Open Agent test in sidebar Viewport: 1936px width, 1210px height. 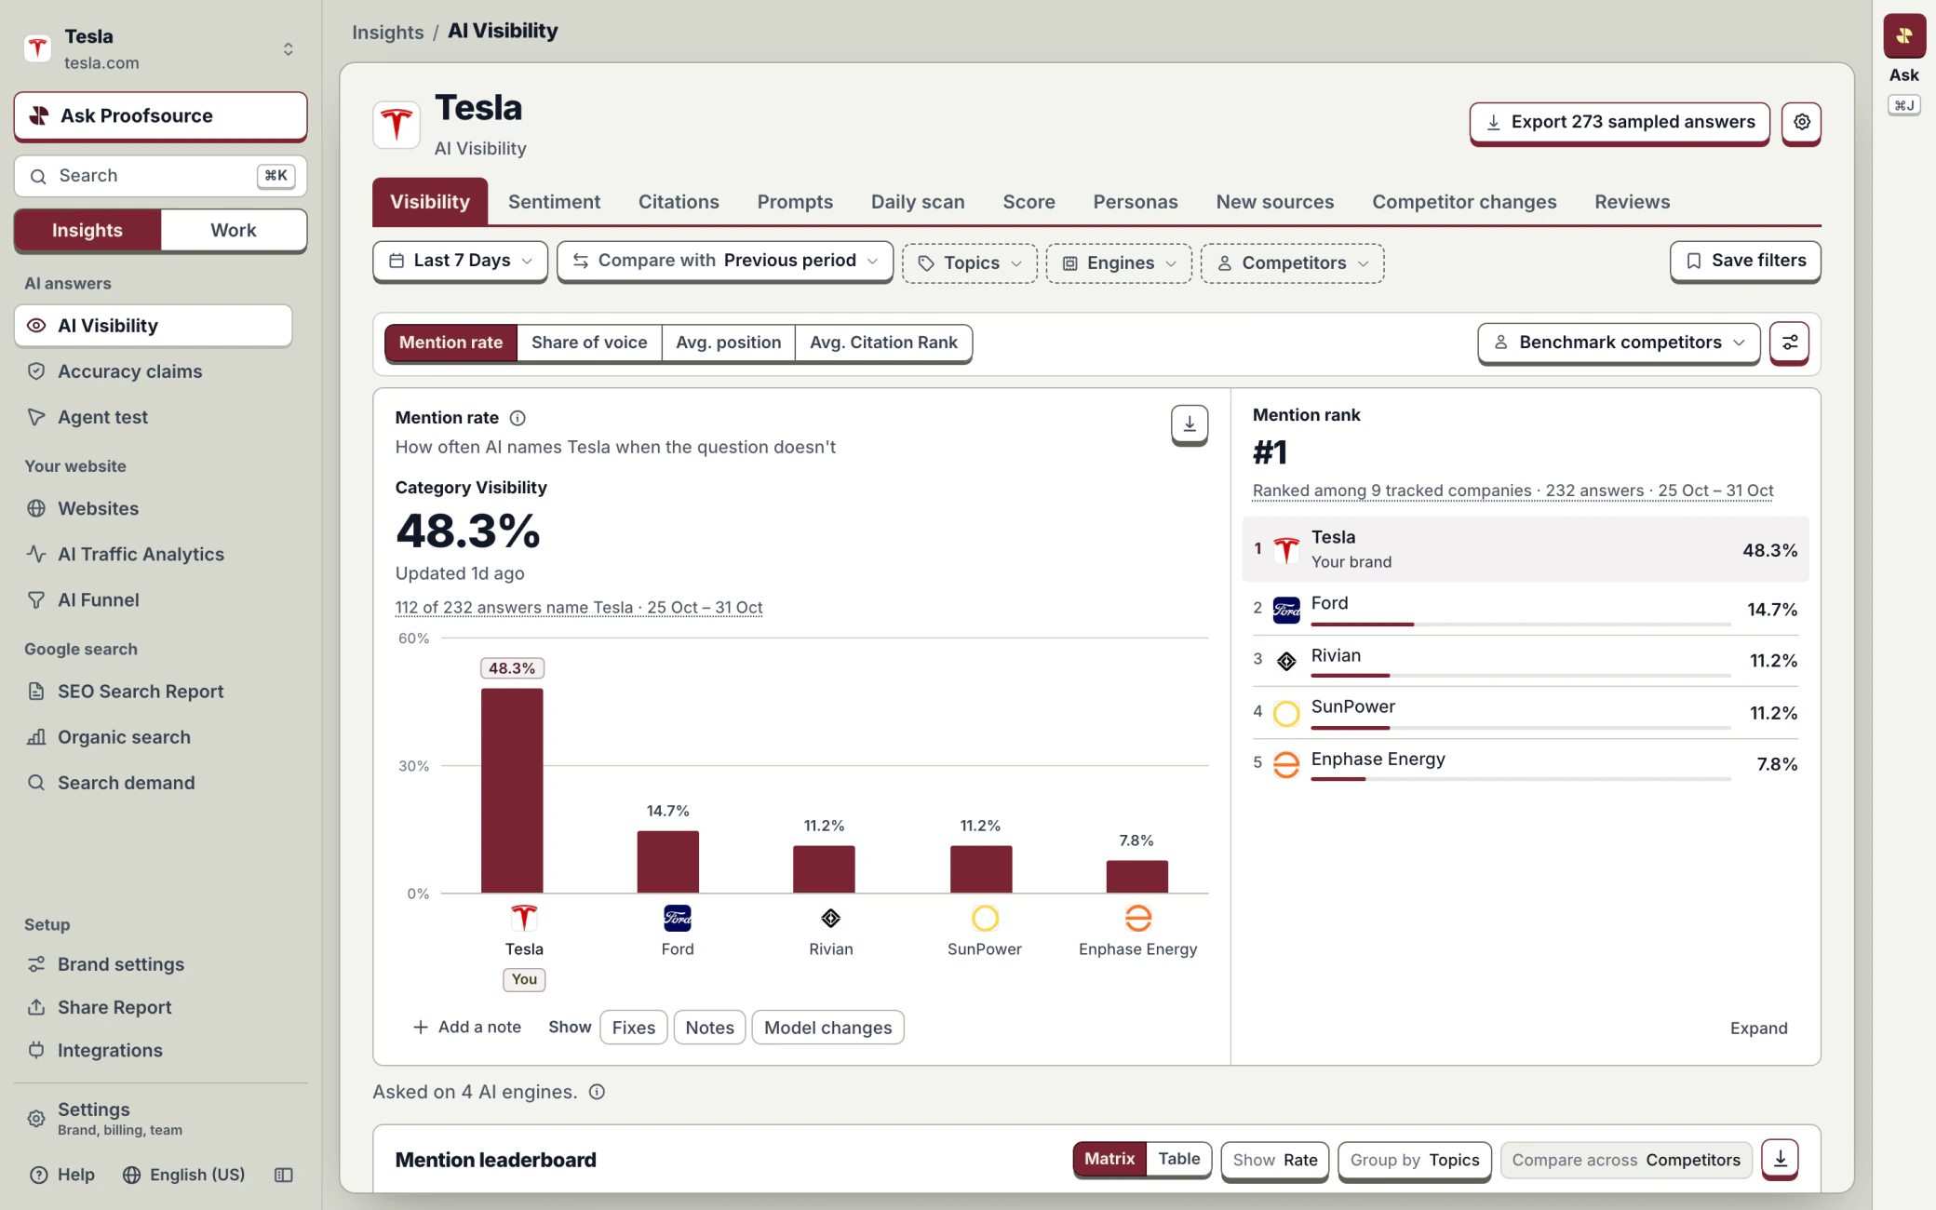(x=153, y=417)
